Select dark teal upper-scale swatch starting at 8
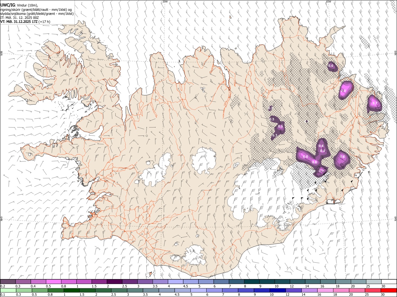The image size is (397, 297). point(252,282)
